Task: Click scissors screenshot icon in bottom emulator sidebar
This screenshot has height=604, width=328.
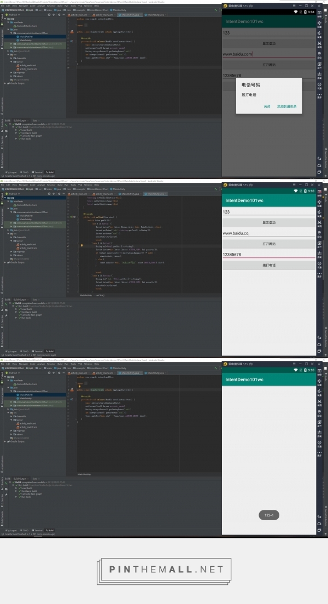Action: pos(320,401)
